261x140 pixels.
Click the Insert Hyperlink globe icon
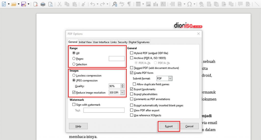tap(201, 4)
